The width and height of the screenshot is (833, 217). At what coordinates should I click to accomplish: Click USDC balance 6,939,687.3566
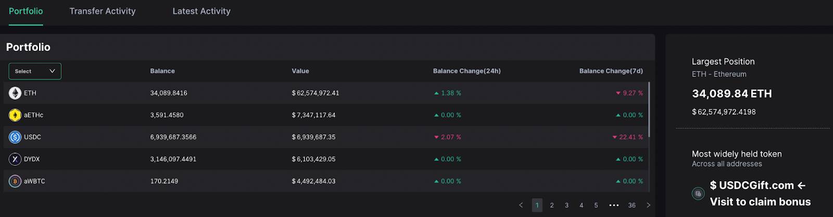click(173, 138)
